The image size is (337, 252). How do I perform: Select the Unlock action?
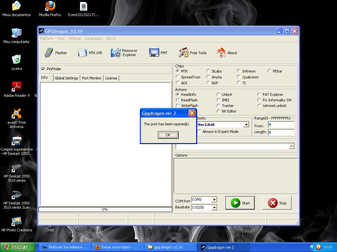point(219,94)
